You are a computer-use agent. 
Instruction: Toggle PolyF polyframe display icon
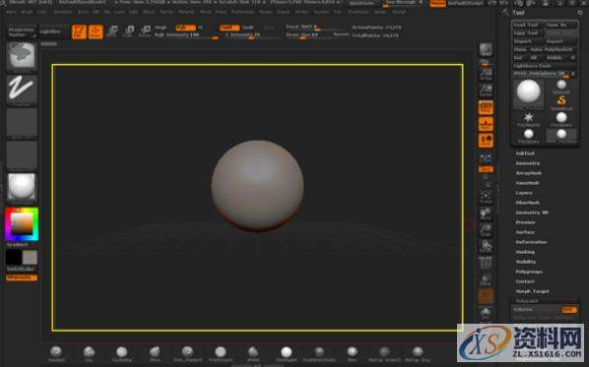486,263
